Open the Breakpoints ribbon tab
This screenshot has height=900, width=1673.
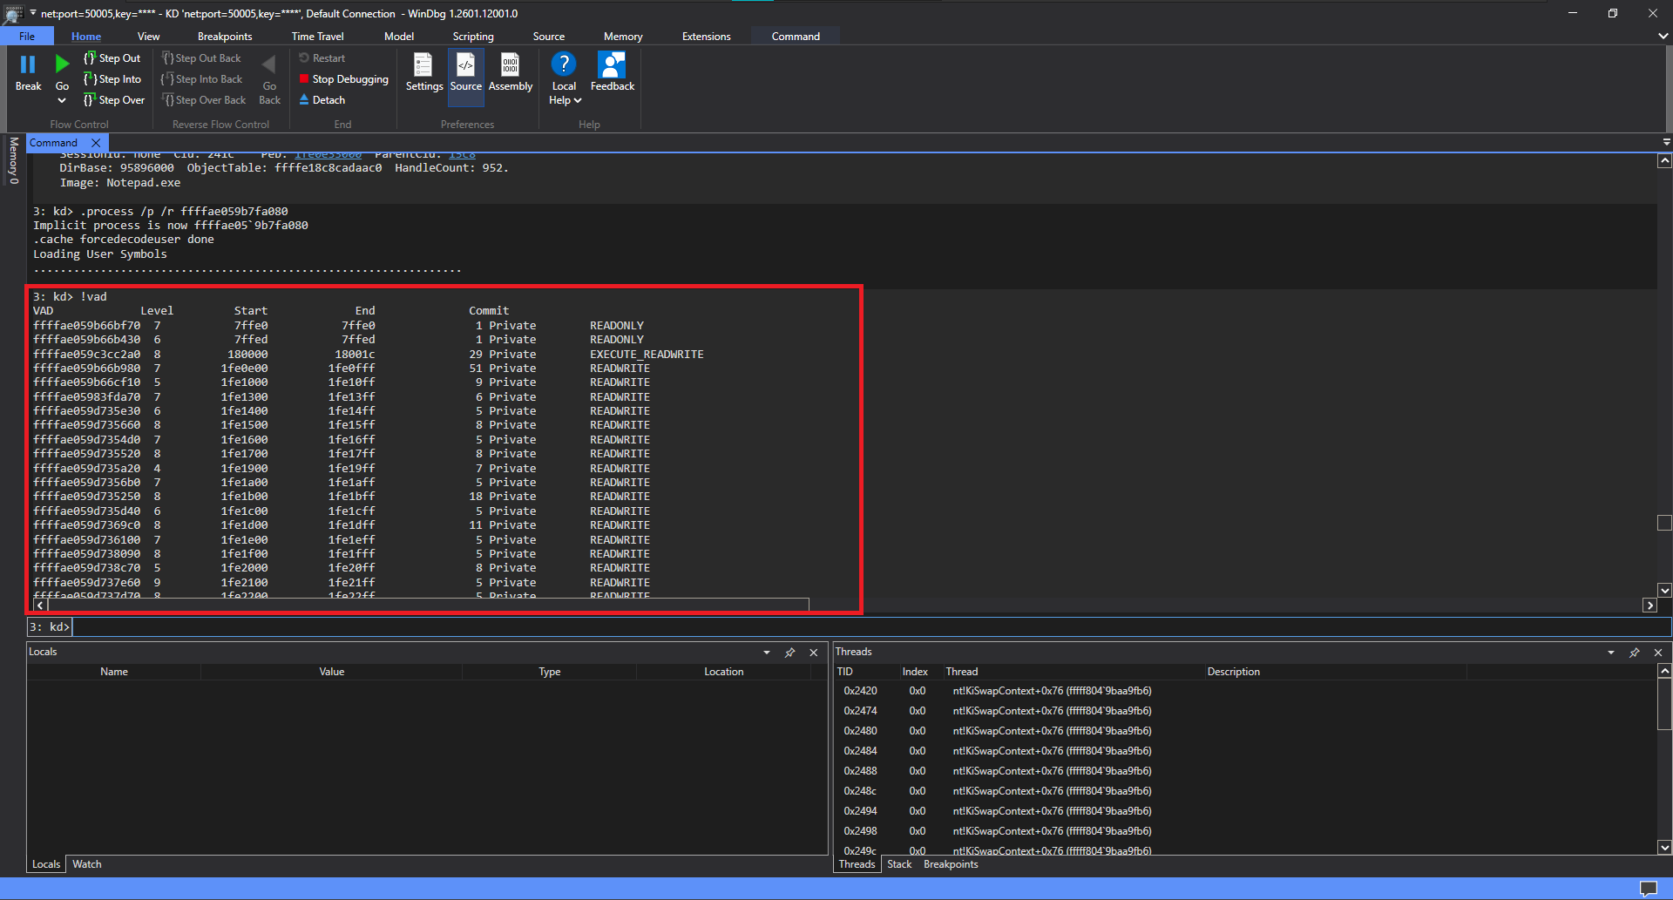[x=224, y=37]
